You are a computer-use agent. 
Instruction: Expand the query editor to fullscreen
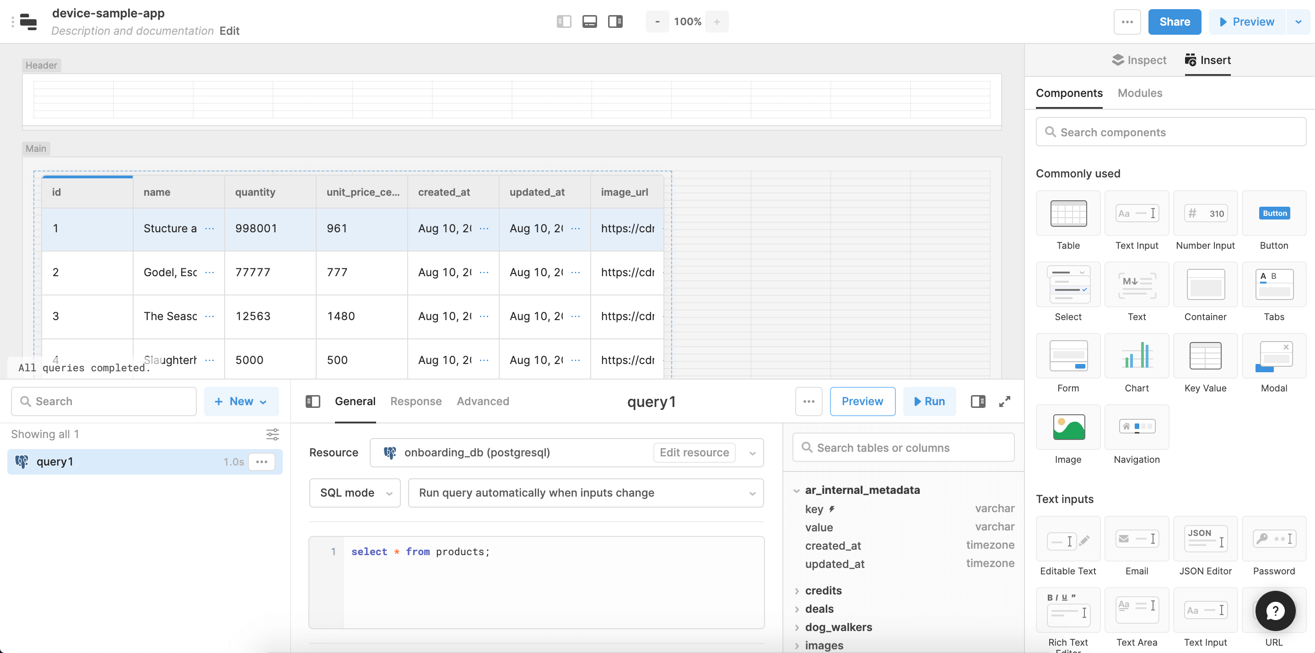(1004, 401)
